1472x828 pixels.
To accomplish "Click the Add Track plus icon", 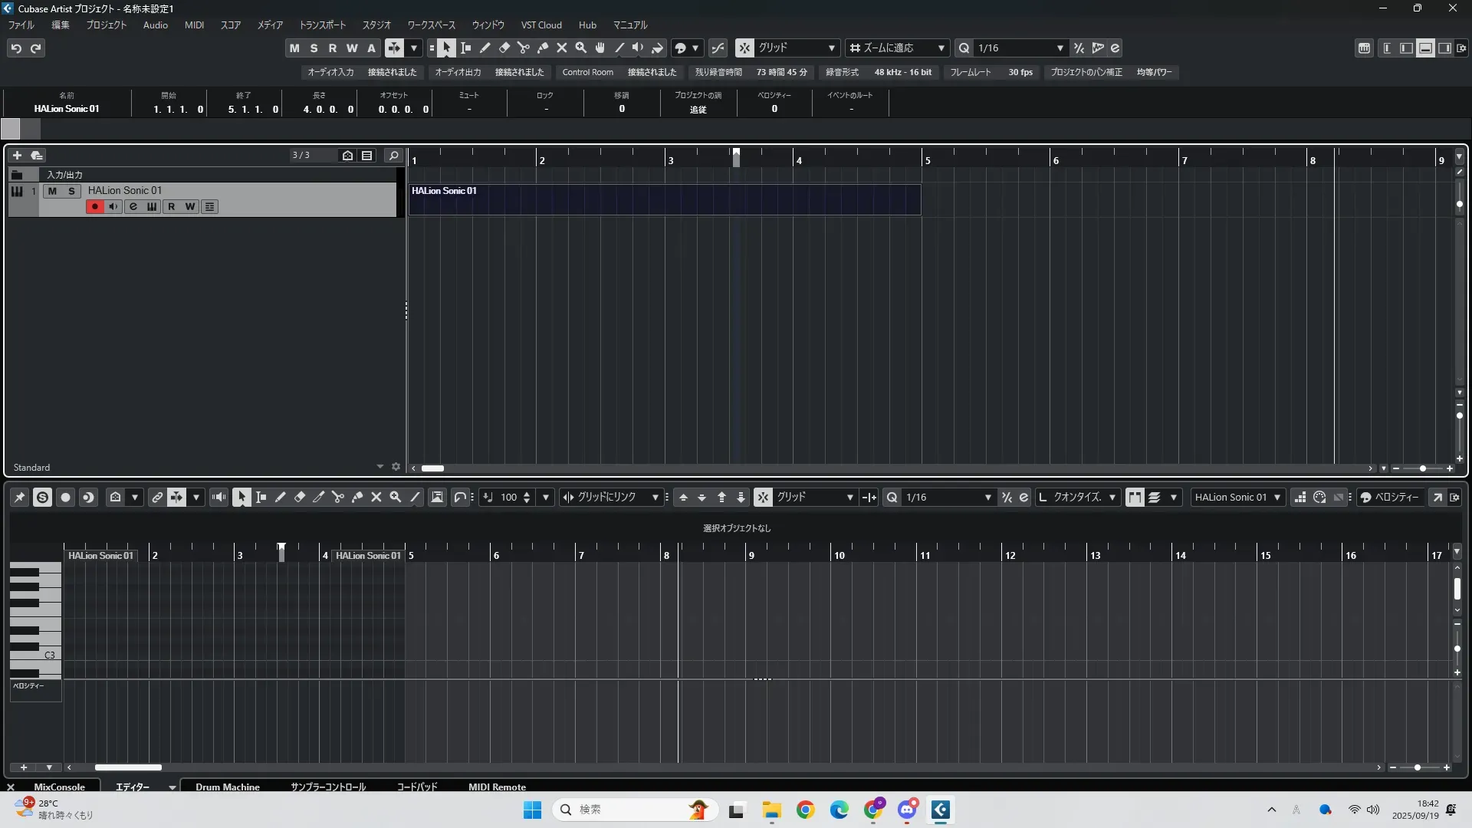I will [17, 155].
